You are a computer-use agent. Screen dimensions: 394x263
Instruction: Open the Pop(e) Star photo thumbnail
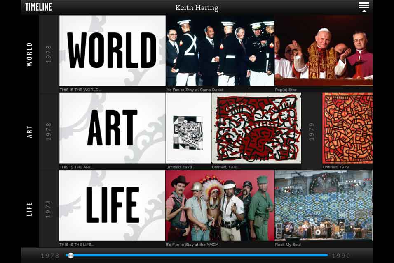324,51
